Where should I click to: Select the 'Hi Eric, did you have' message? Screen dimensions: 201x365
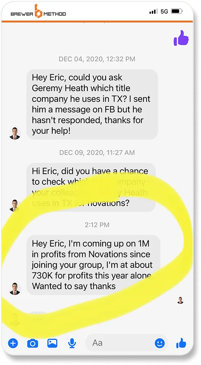[x=91, y=187]
